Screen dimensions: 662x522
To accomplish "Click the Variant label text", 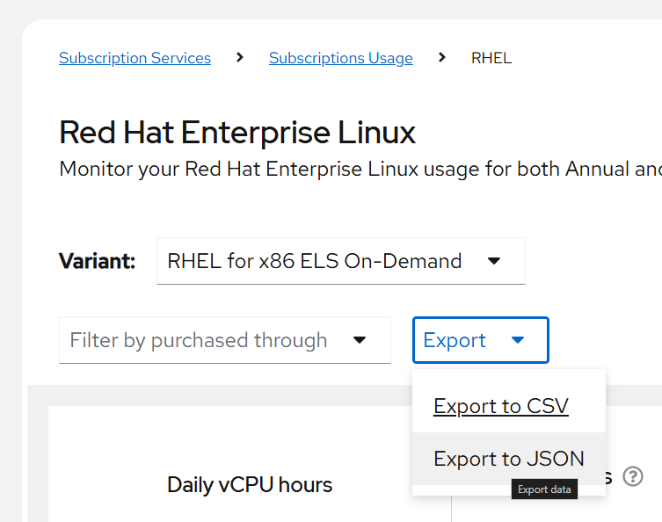I will [97, 261].
